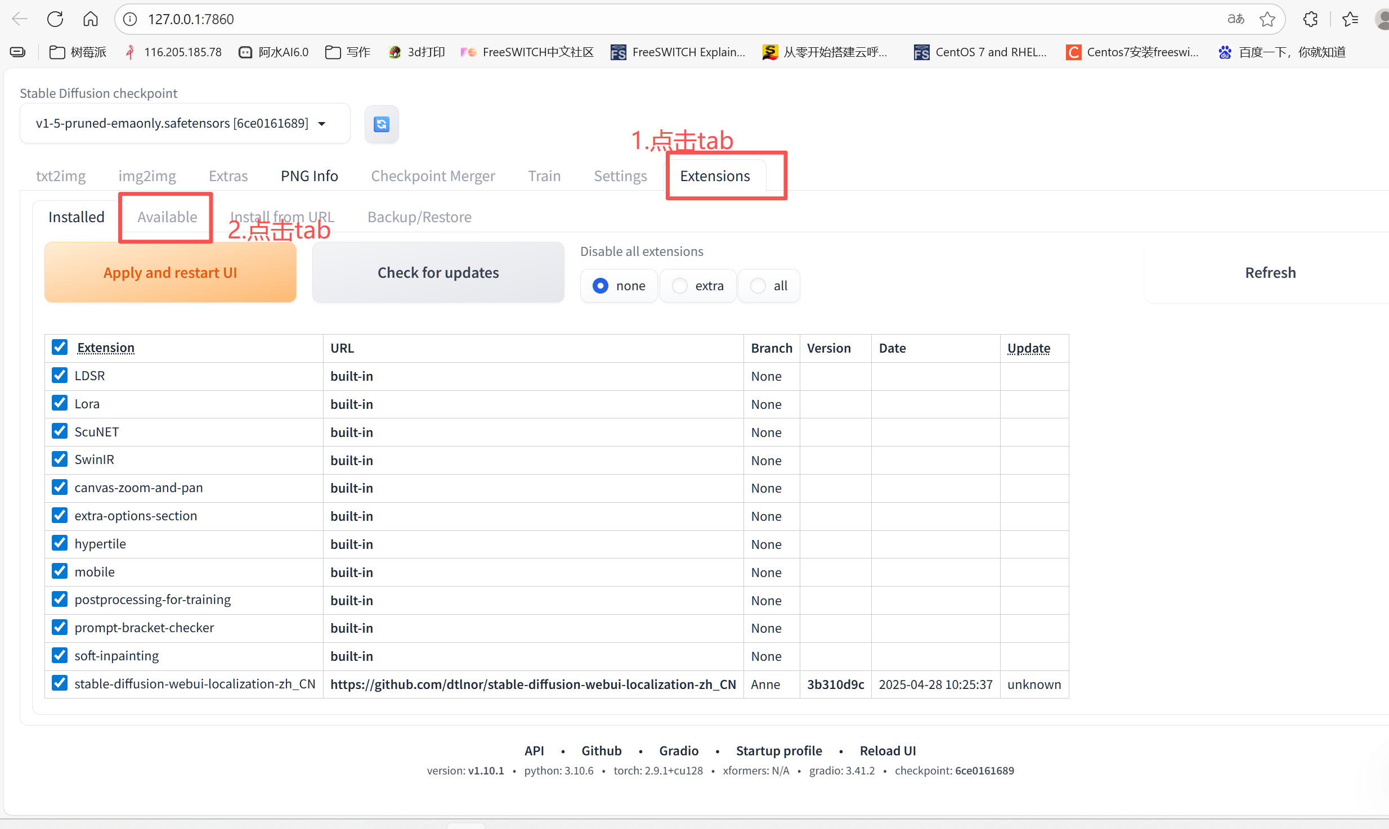Open the localization-zh_CN GitHub URL link
1389x829 pixels.
[532, 684]
